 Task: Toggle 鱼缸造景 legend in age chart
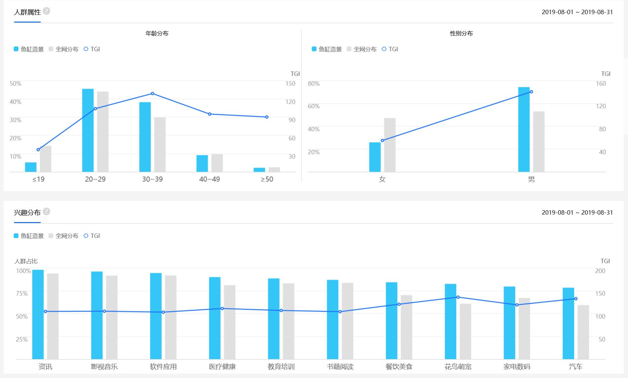[x=29, y=49]
